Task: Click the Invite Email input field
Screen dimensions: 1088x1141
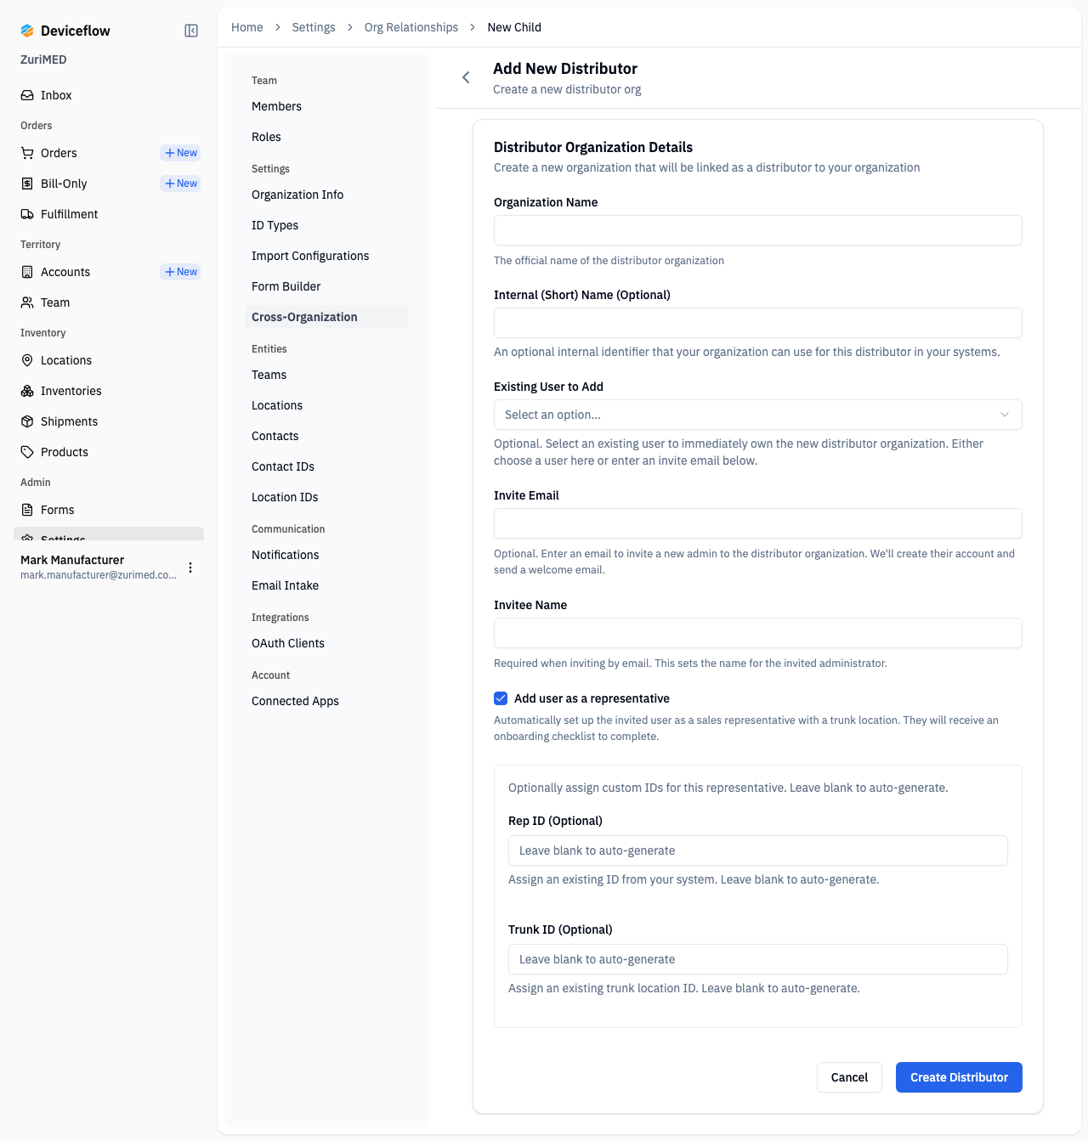Action: tap(758, 523)
